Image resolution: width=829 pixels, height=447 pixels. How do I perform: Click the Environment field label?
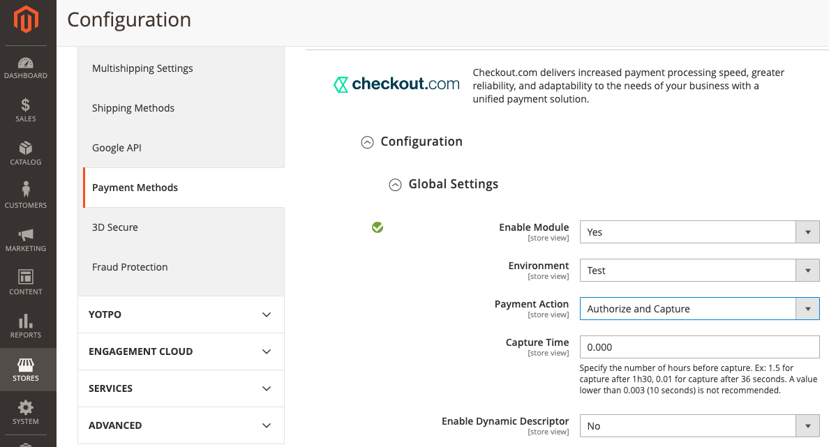539,266
